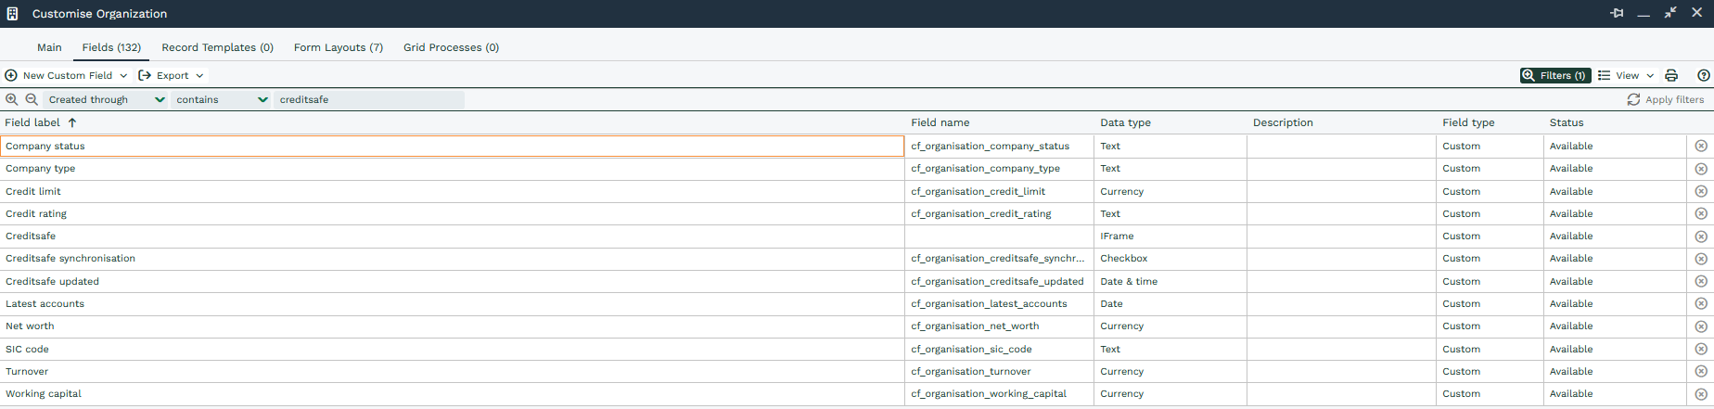The height and width of the screenshot is (409, 1714).
Task: Pin the Customise Organization window
Action: [1617, 13]
